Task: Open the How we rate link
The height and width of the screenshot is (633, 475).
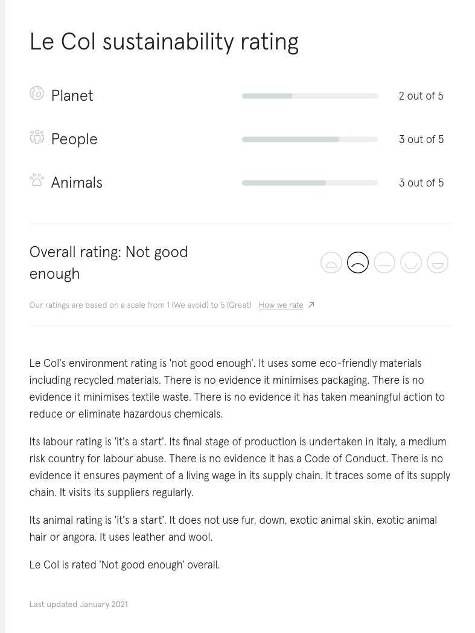Action: tap(281, 305)
